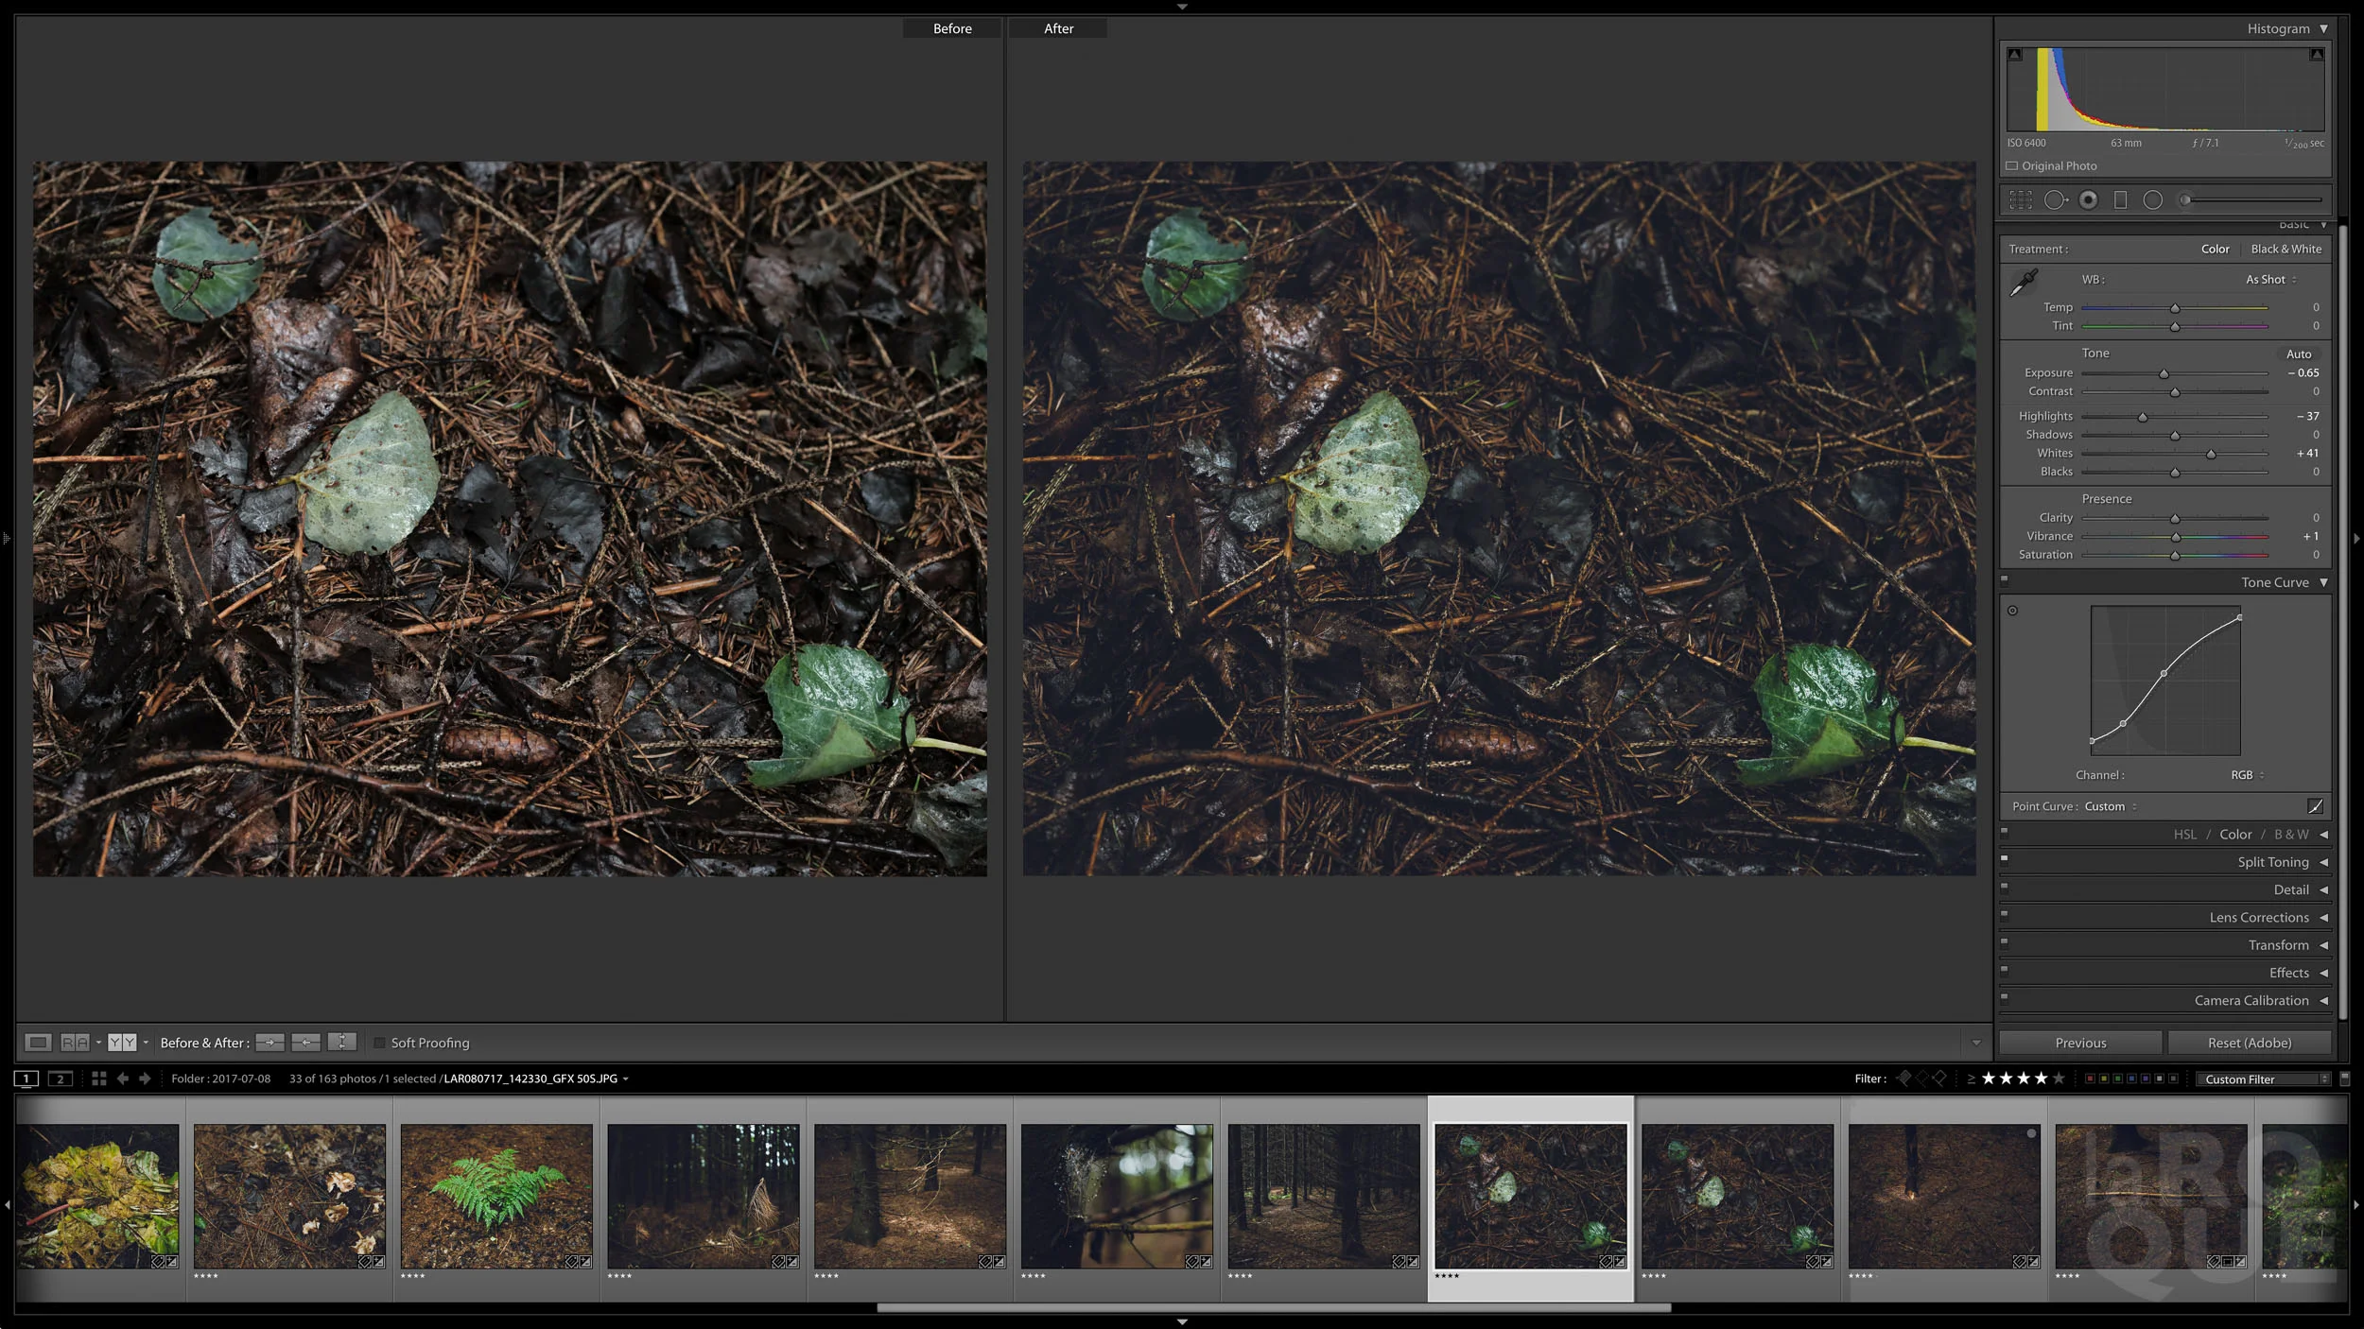Select the Graduated Filter tool
This screenshot has width=2364, height=1329.
2121,200
